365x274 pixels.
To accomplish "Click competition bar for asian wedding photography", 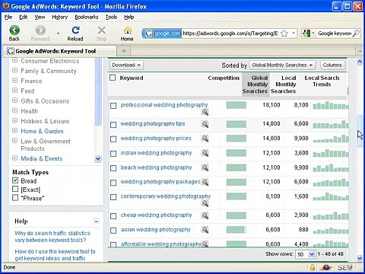I will 236,230.
